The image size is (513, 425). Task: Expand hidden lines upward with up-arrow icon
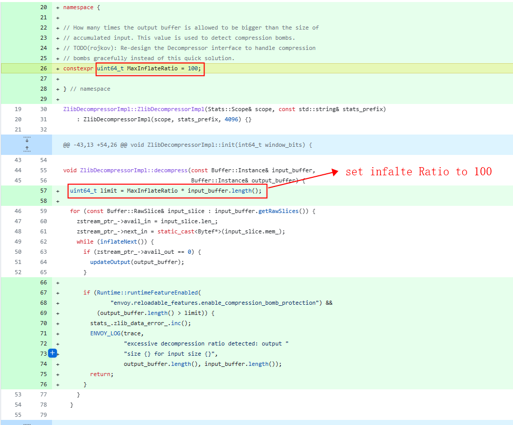coord(27,149)
